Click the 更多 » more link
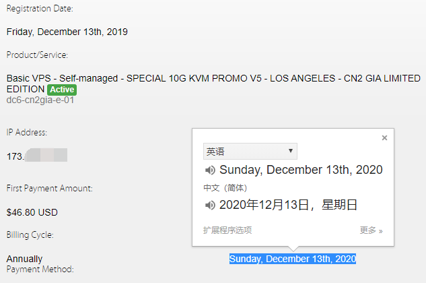 pyautogui.click(x=371, y=230)
